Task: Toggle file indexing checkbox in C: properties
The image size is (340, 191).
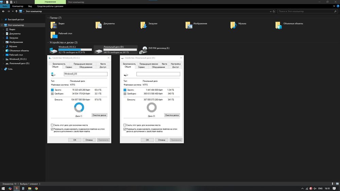Action: (52, 129)
